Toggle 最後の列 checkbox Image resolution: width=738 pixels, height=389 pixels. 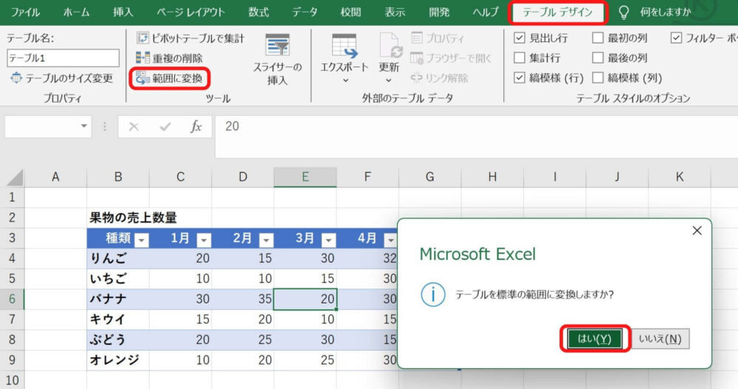coord(597,58)
